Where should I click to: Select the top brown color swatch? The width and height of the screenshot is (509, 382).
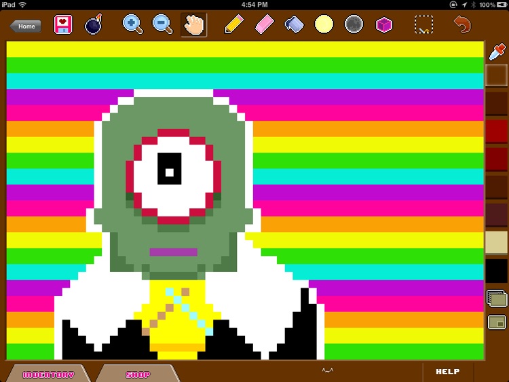497,75
